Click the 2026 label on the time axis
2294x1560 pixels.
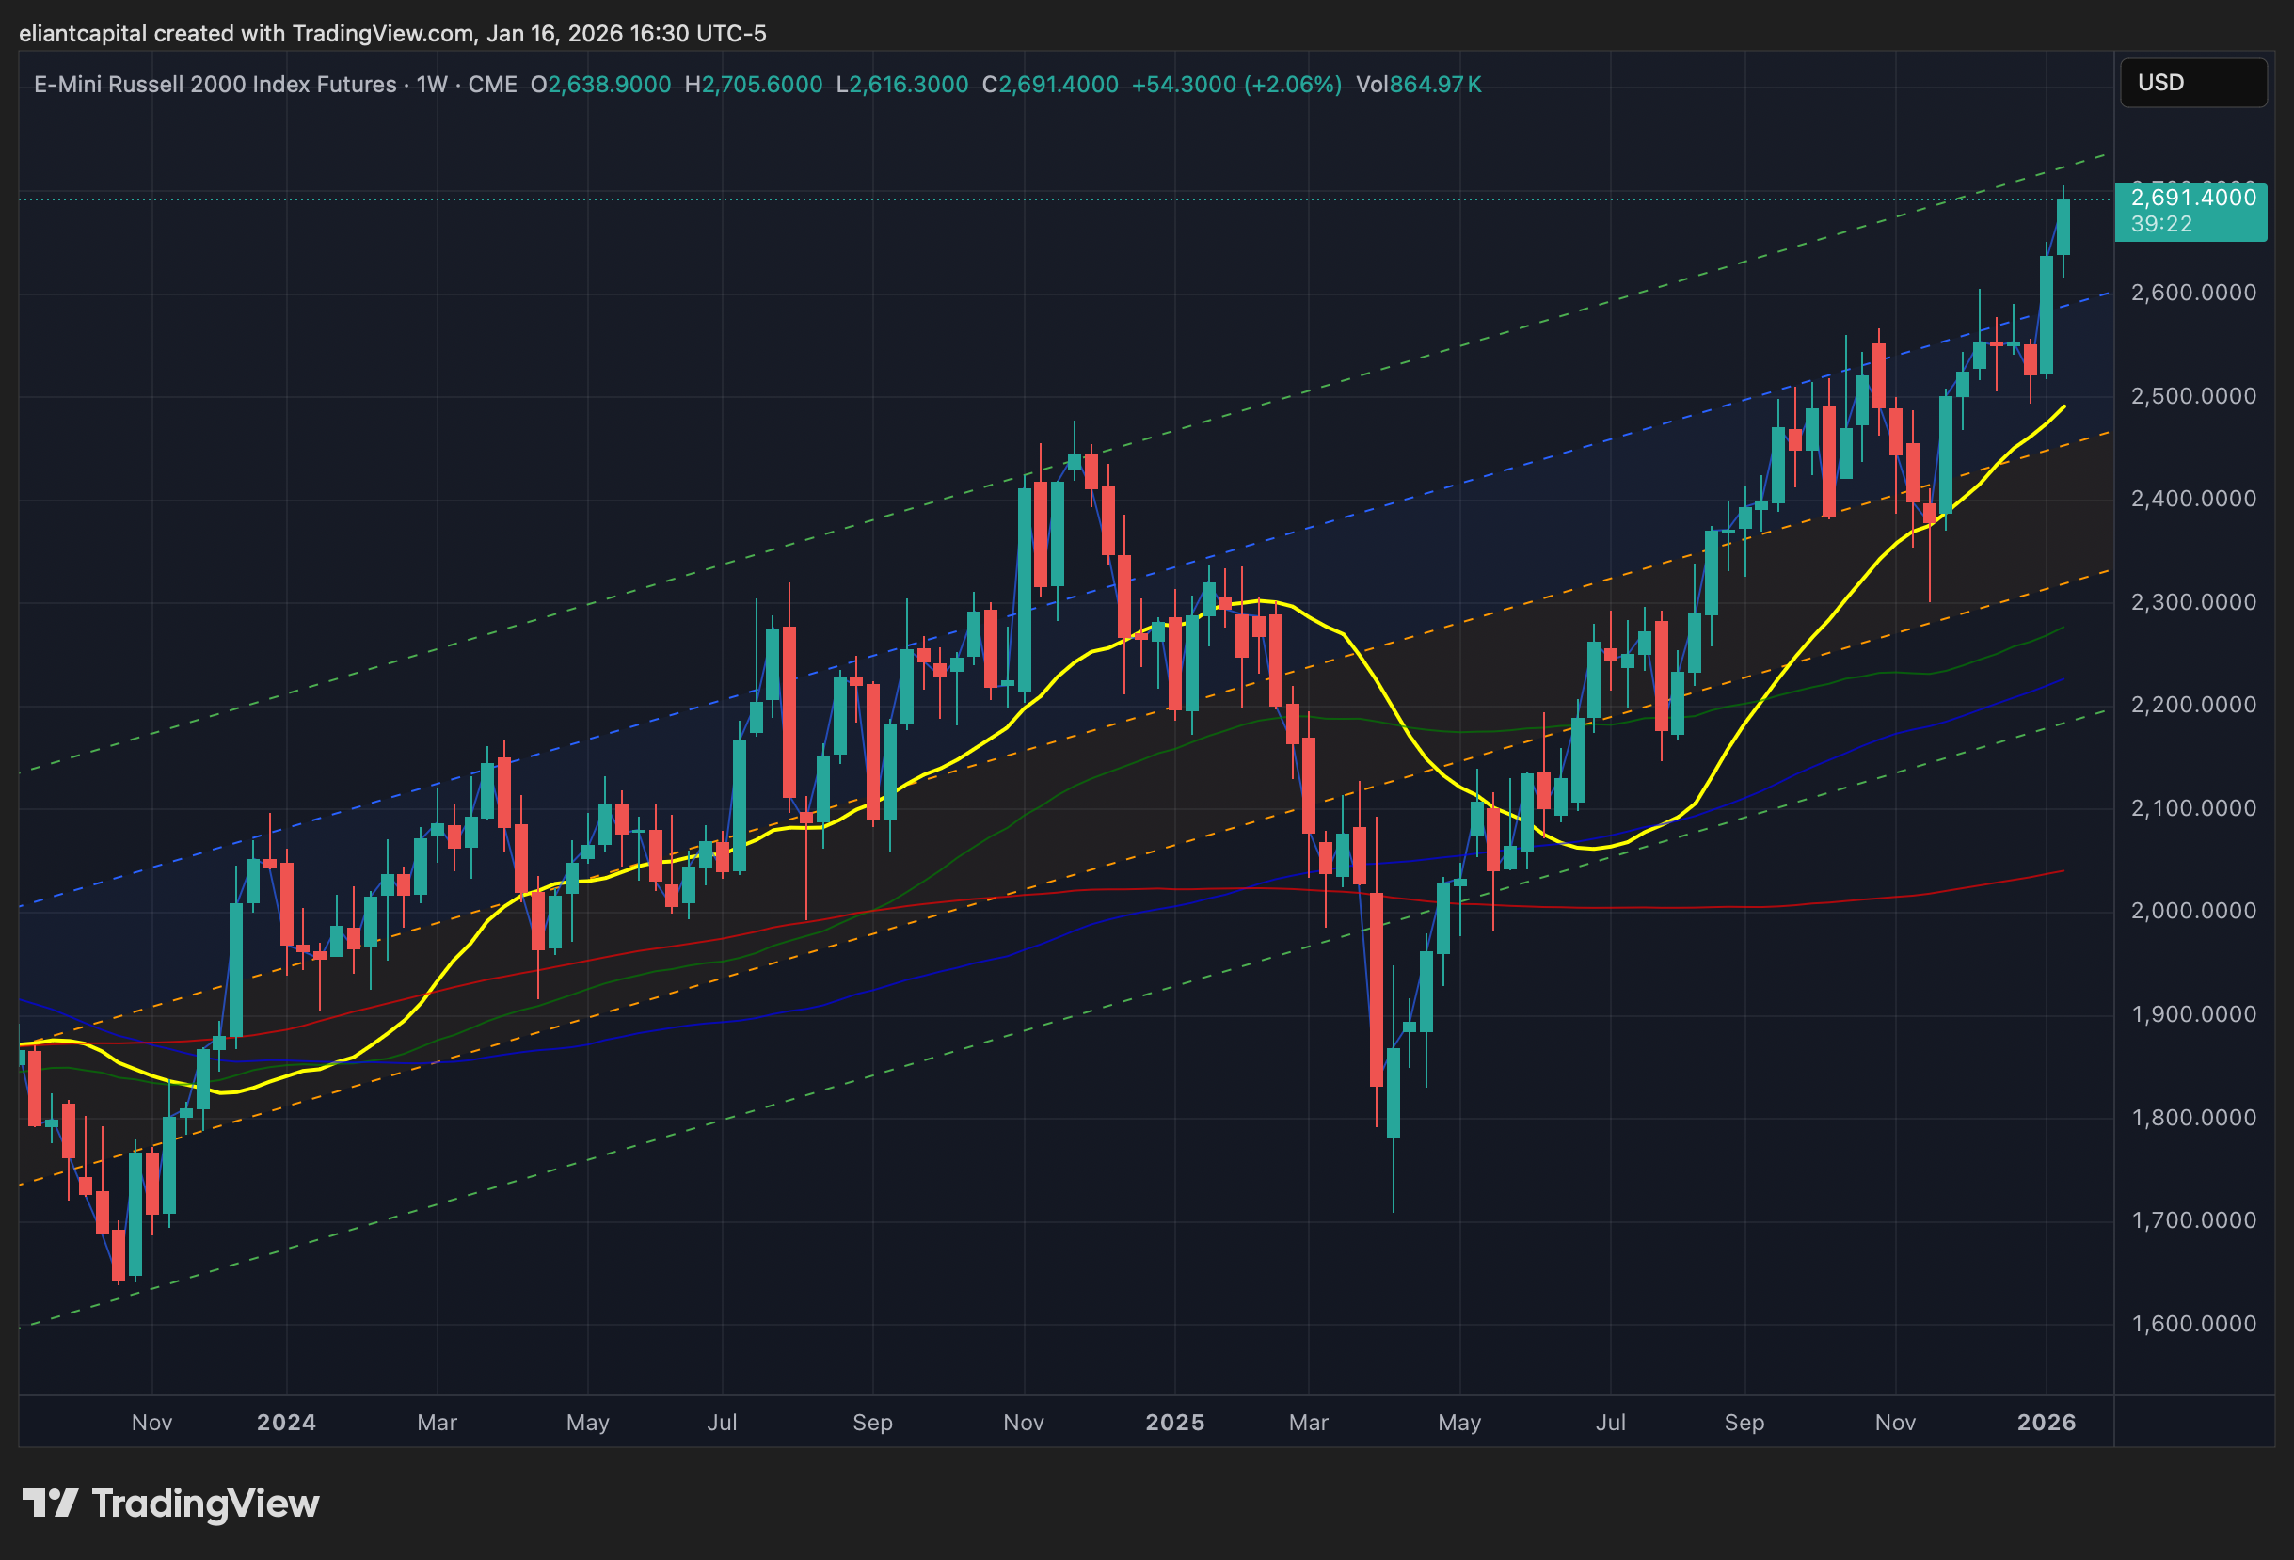point(2046,1422)
